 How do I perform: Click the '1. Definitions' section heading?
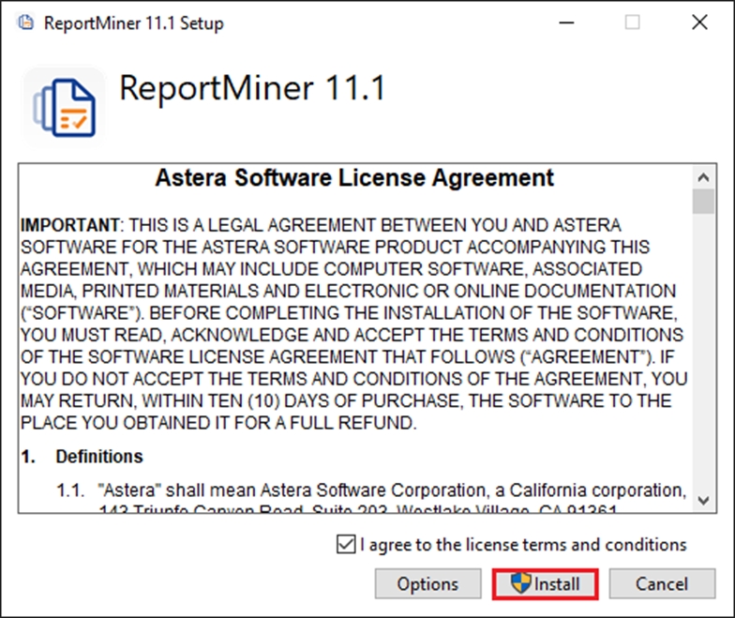tap(82, 456)
